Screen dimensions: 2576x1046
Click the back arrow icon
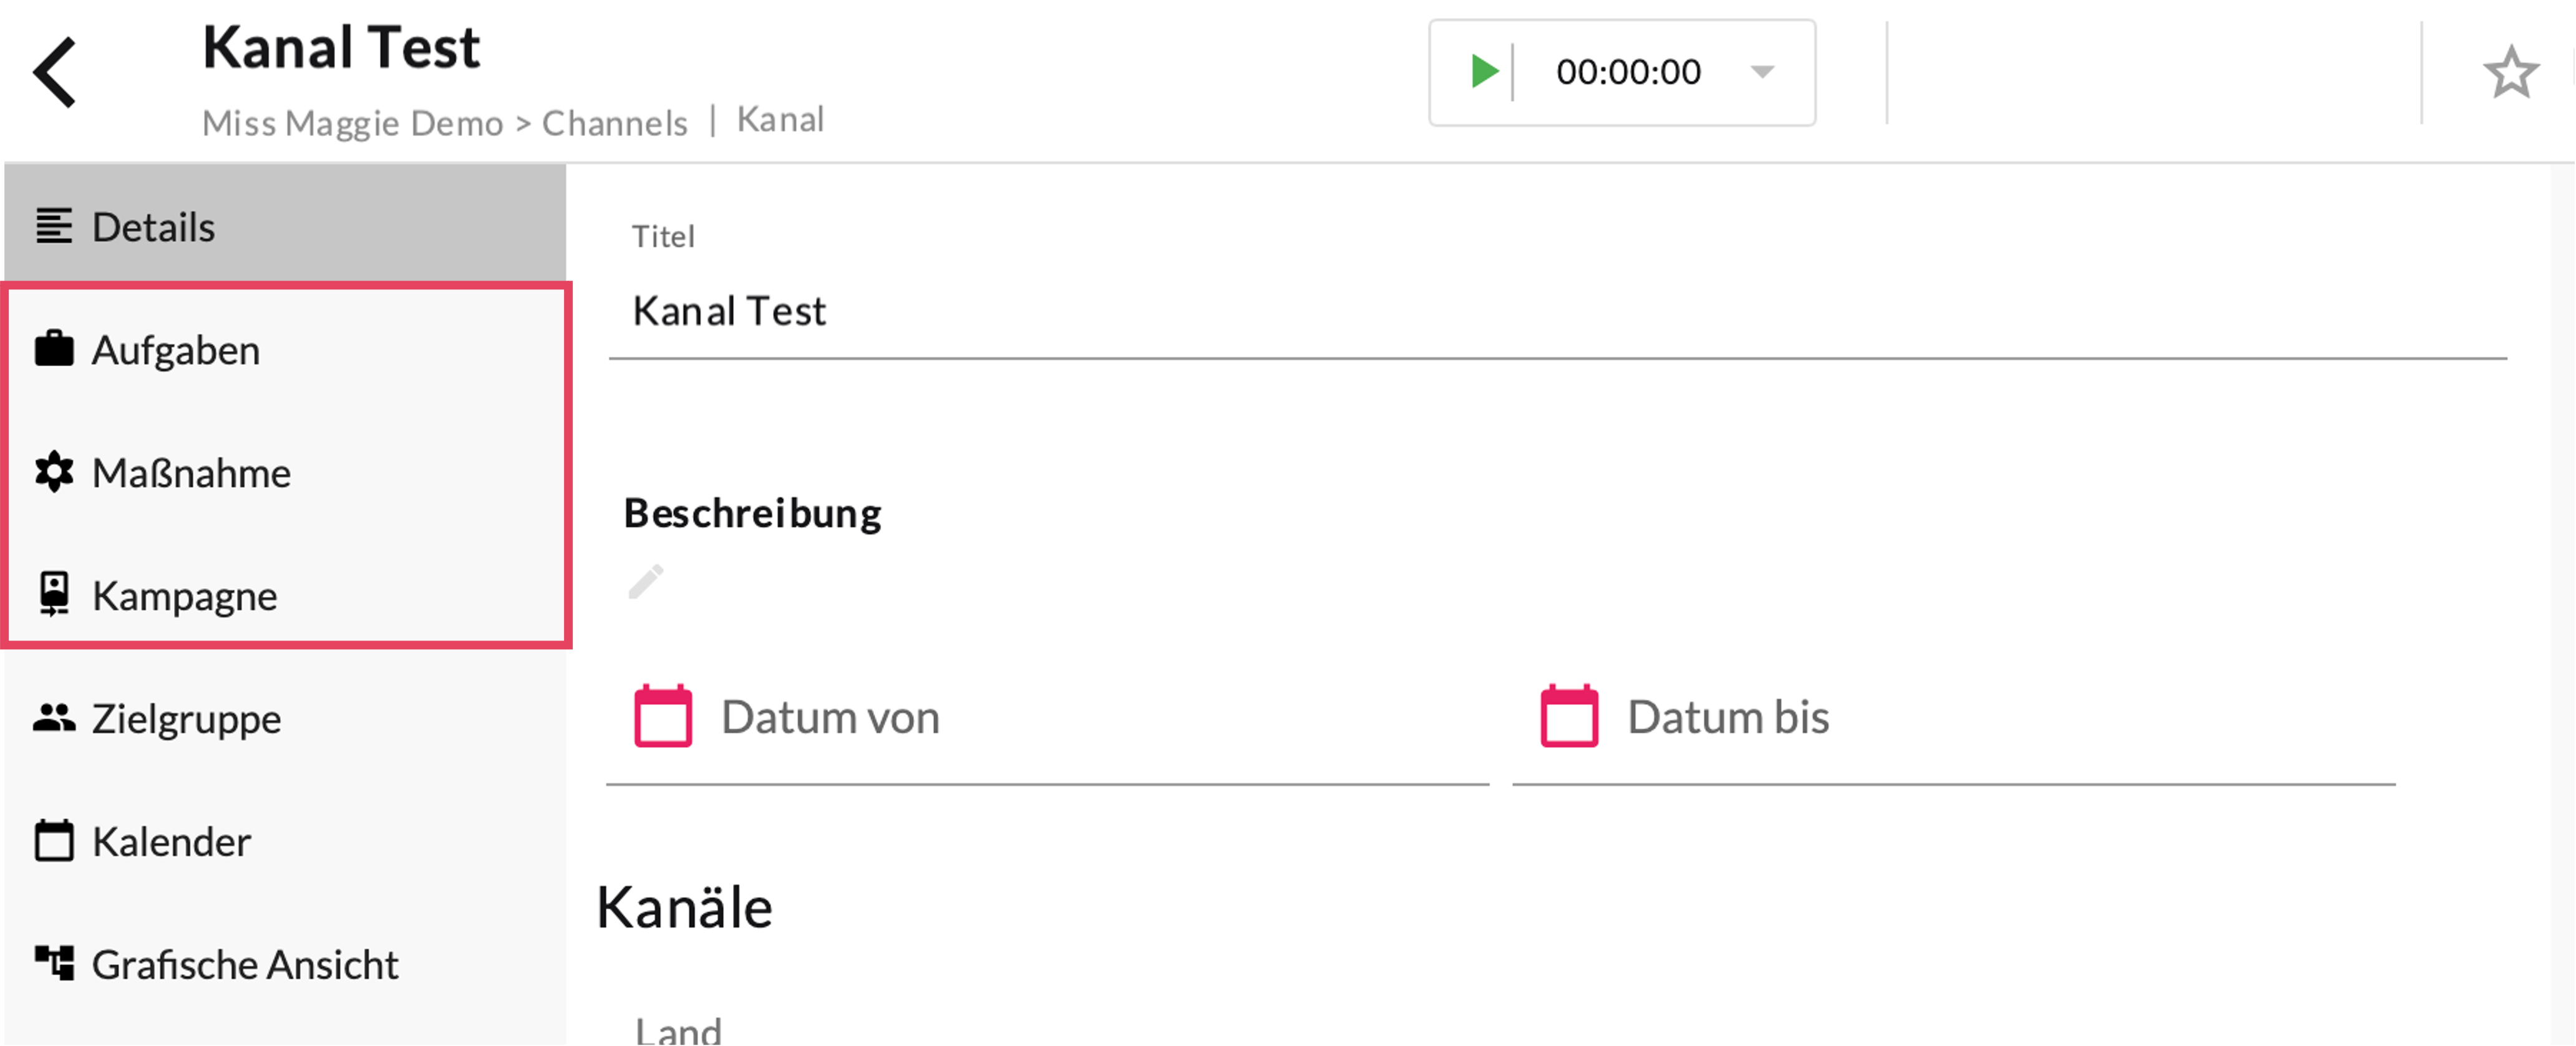click(x=55, y=72)
